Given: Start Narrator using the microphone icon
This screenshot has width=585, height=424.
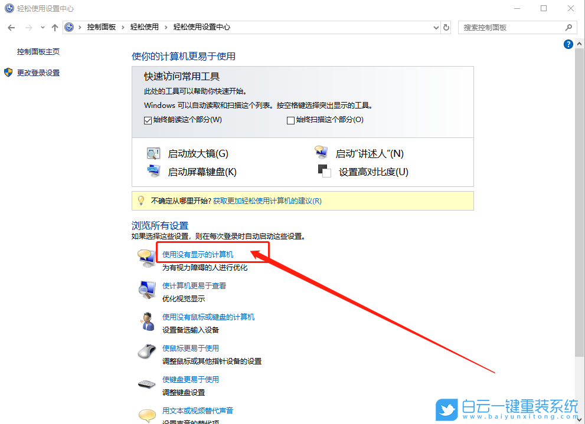Looking at the screenshot, I should [x=321, y=153].
